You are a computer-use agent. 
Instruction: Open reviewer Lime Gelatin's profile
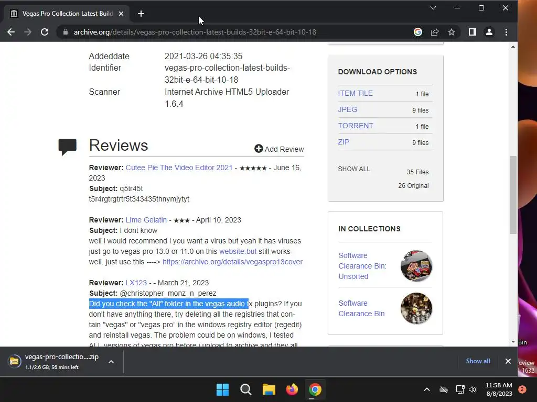[x=146, y=220]
